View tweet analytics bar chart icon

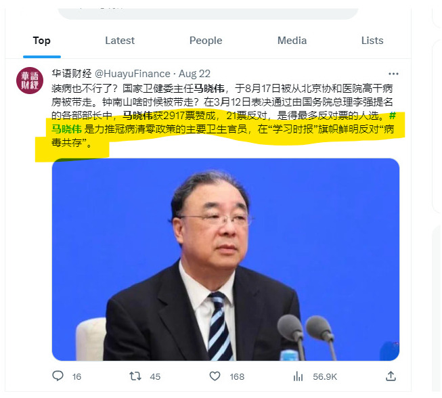pos(298,376)
